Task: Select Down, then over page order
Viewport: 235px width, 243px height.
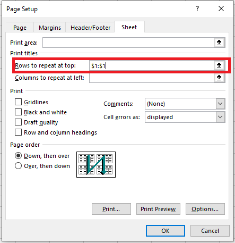Action: 19,156
